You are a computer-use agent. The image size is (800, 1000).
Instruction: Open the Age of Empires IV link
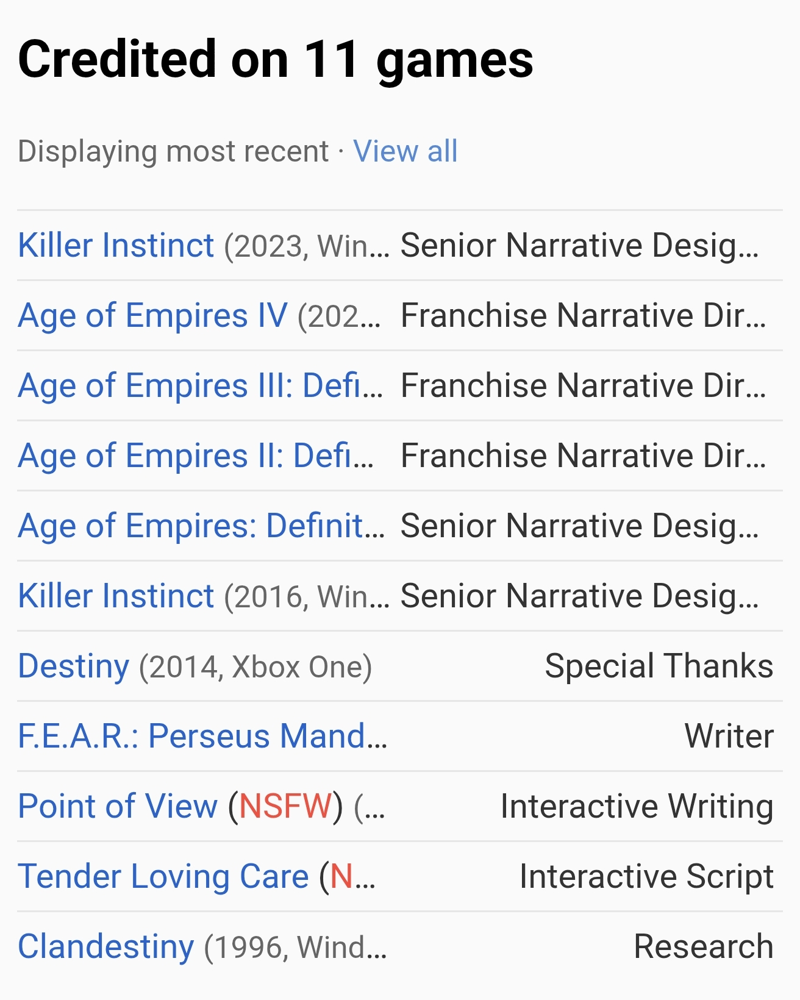pyautogui.click(x=152, y=316)
